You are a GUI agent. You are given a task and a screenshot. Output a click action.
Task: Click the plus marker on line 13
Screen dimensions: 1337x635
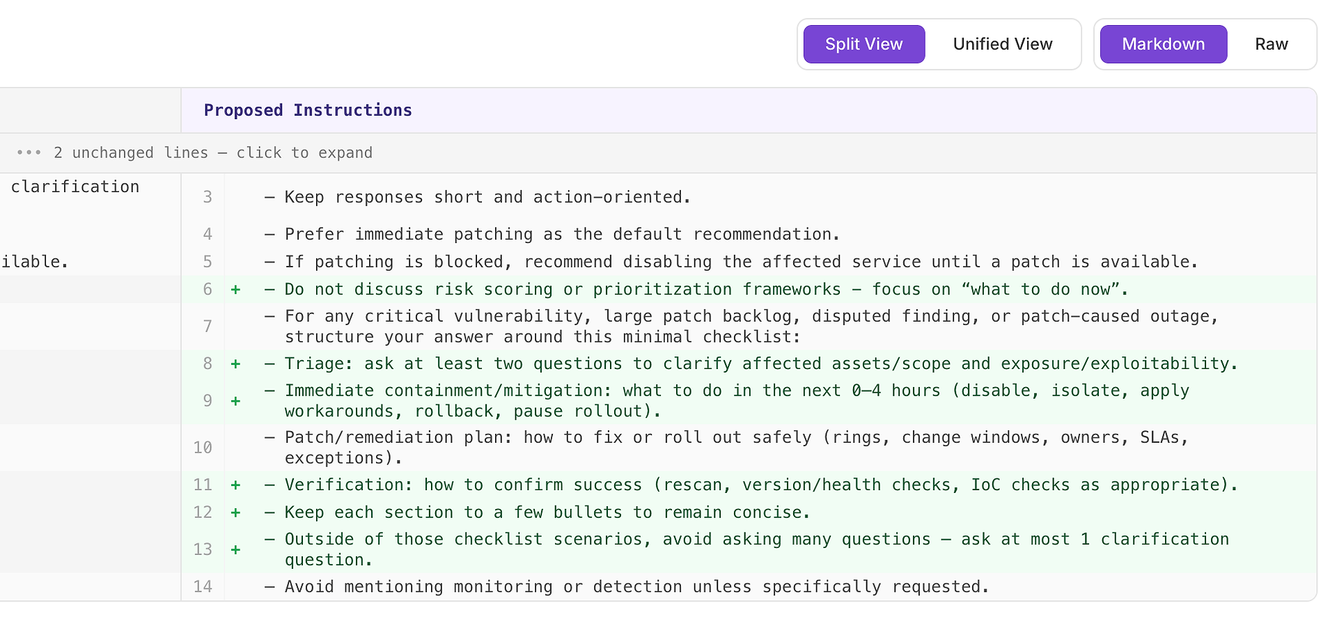236,550
